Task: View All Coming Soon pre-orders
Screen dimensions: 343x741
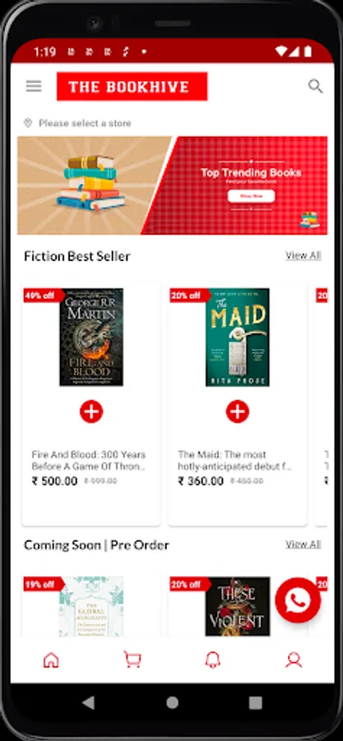Action: point(304,544)
